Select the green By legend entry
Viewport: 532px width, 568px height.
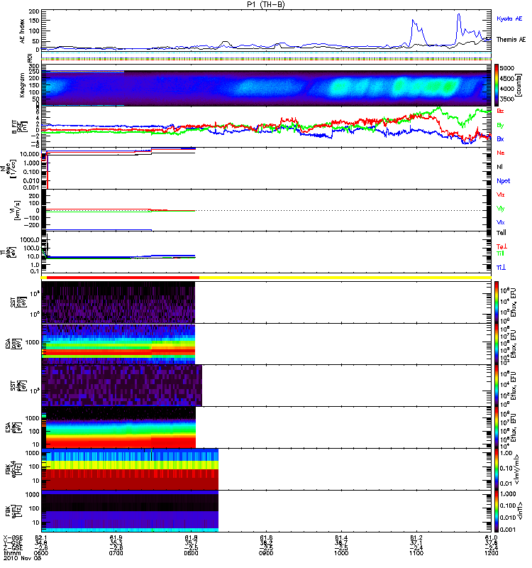click(501, 125)
